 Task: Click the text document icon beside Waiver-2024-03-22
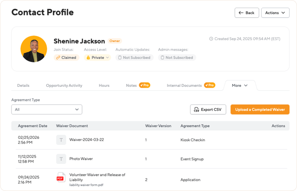[x=61, y=140]
